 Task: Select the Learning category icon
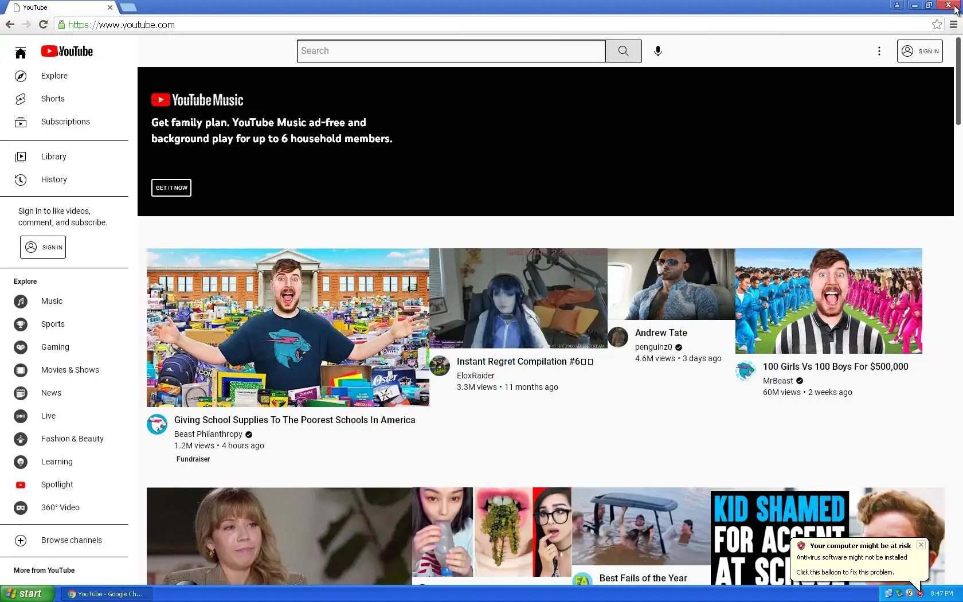pos(21,462)
